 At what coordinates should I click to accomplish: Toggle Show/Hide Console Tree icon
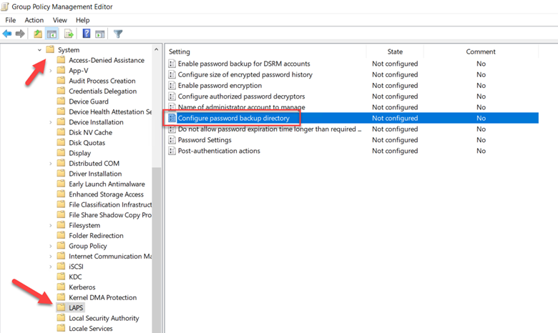pos(52,34)
